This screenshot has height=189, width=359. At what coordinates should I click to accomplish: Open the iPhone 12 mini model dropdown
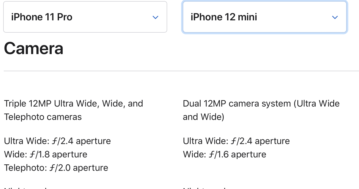pyautogui.click(x=264, y=17)
